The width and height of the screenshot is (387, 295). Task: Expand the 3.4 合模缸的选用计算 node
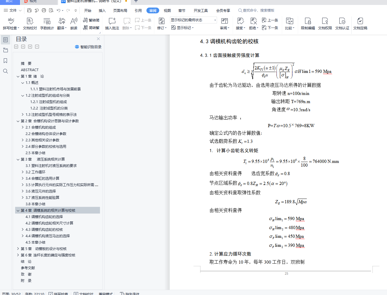[x=23, y=179]
